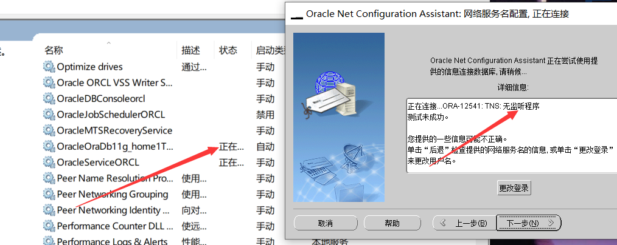Click the Peer Networking Identity gear icon
Screen dimensions: 617x245
point(49,210)
